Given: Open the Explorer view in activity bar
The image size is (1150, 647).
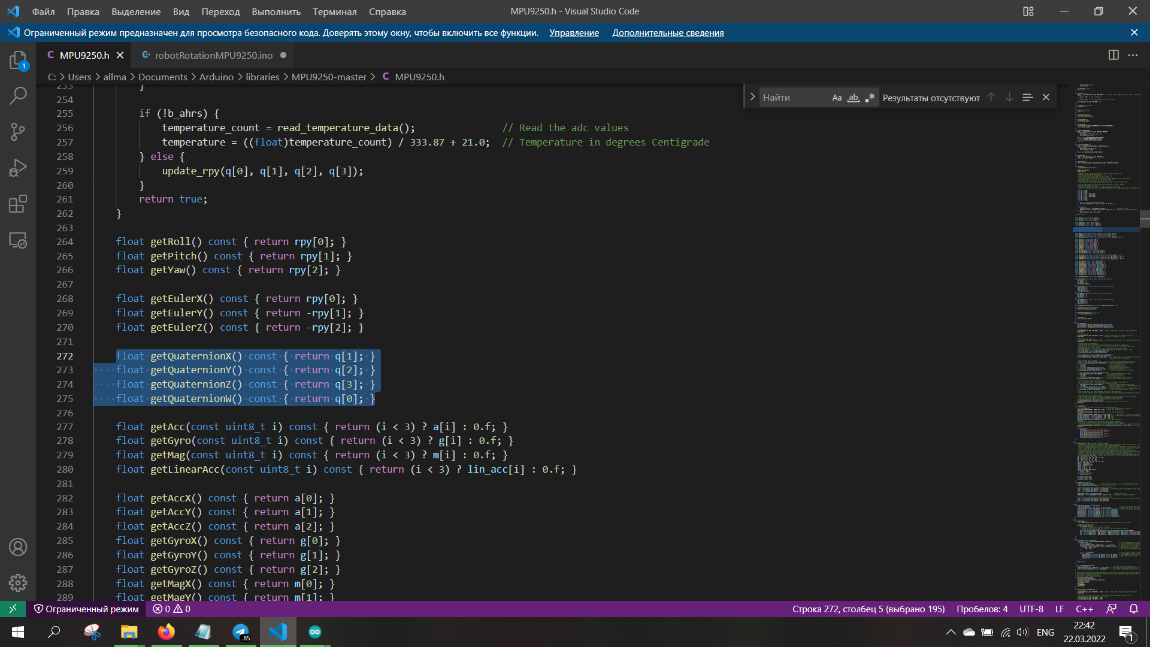Looking at the screenshot, I should coord(18,60).
